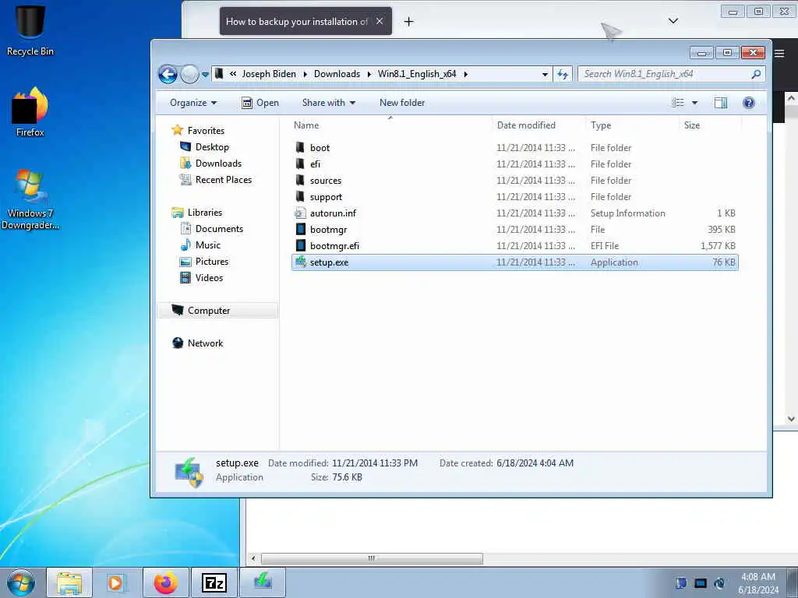Click browser vertical scrollbar down arrow

coord(792,419)
